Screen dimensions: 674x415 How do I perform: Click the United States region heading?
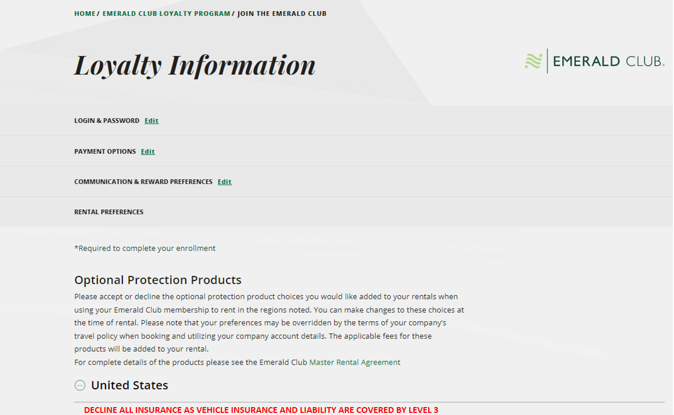click(x=130, y=385)
